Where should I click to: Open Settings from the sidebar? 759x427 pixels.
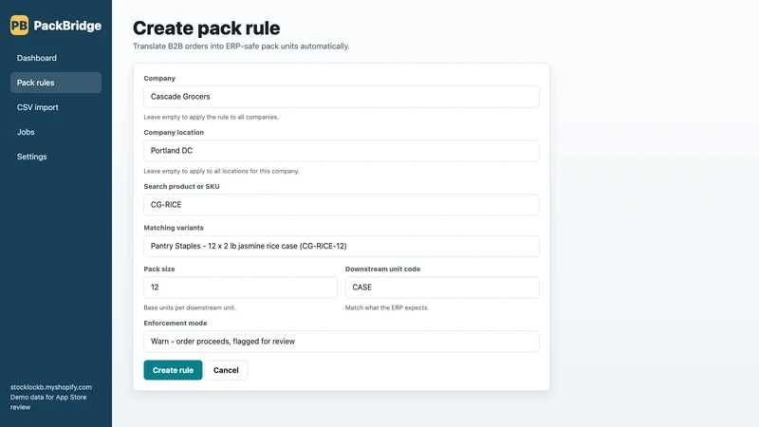56,157
